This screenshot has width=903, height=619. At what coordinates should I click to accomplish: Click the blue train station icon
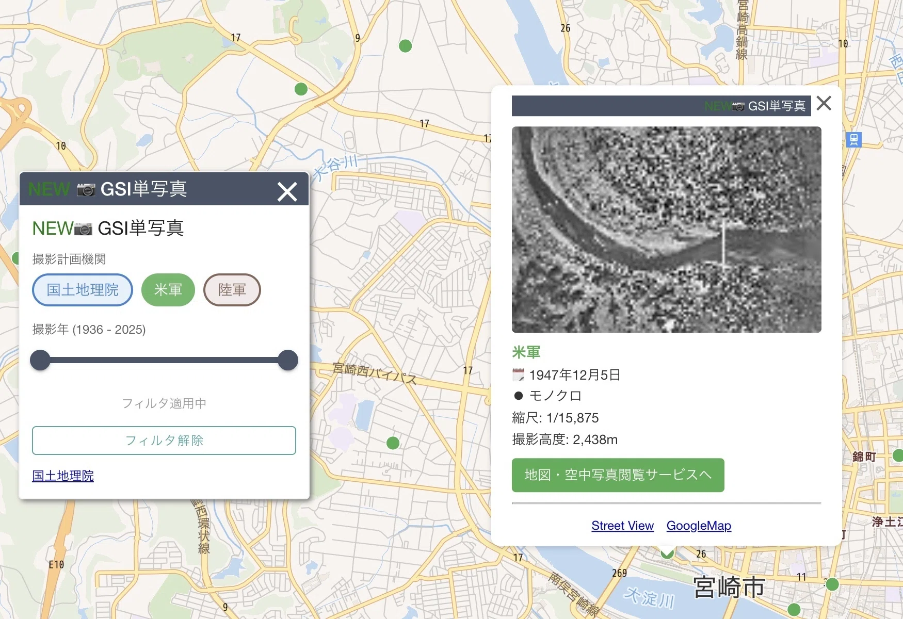(x=854, y=139)
